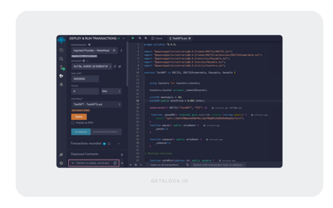Viewport: 333px width, 208px height.
Task: Click the Sepolia network badge
Action: pyautogui.click(x=84, y=56)
